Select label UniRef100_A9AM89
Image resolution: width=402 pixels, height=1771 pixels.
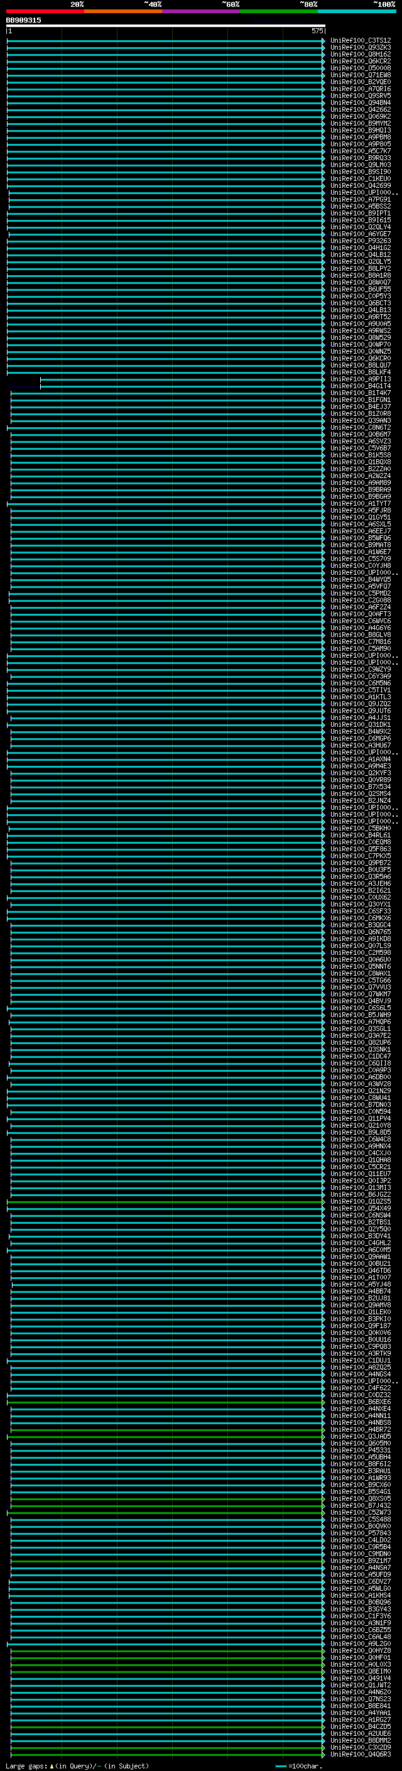point(361,482)
